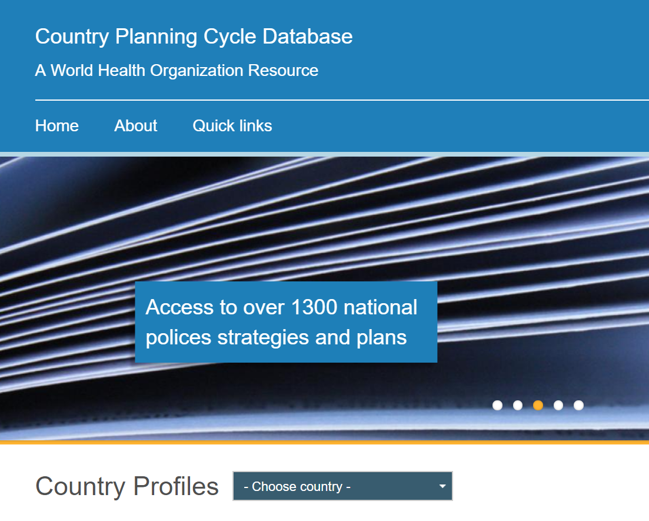Click the active orange carousel dot
This screenshot has height=521, width=649.
coord(538,405)
